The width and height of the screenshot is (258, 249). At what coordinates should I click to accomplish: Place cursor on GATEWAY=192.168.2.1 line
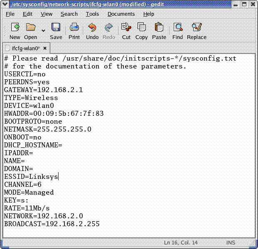(44, 90)
